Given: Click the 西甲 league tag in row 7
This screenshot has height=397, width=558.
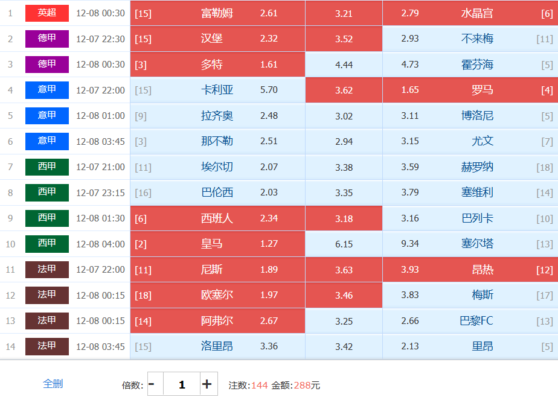Looking at the screenshot, I should pos(47,167).
